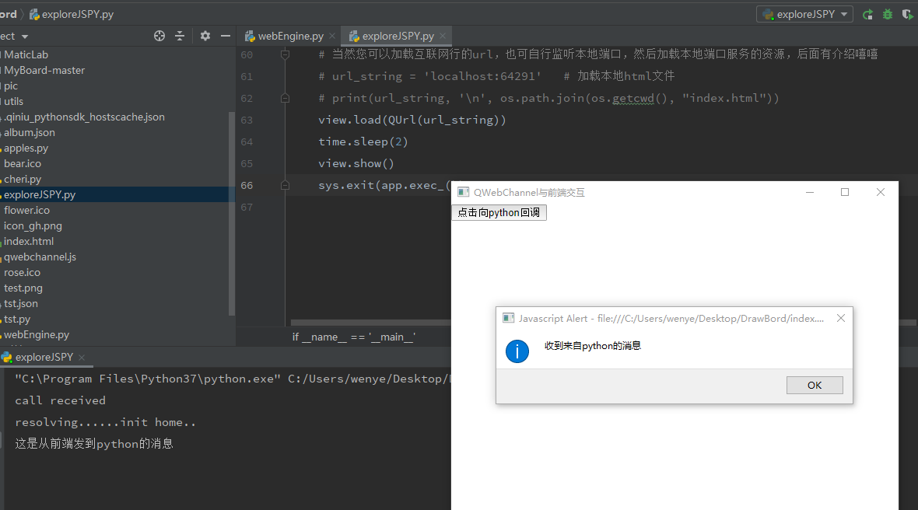Minimize the QWebChannel window
Viewport: 918px width, 510px height.
coord(810,192)
